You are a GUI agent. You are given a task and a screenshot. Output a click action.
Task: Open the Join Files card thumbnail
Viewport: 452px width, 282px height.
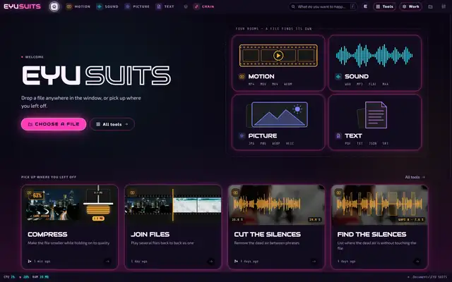(173, 205)
